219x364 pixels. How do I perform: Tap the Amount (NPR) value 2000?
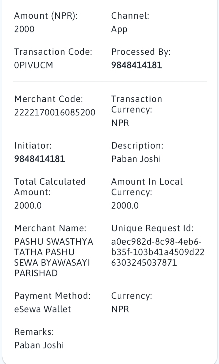pos(24,29)
